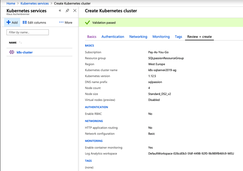Select the HTTP application routing No value
This screenshot has height=171, width=243.
tap(150, 128)
